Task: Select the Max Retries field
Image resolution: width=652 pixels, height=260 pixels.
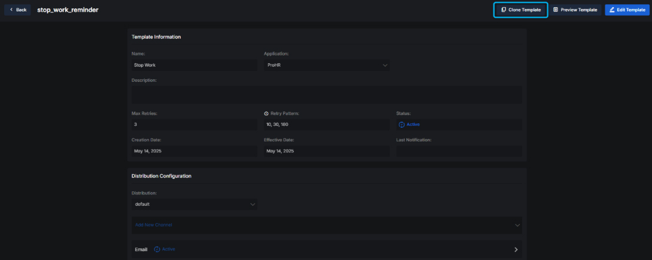Action: pyautogui.click(x=194, y=125)
